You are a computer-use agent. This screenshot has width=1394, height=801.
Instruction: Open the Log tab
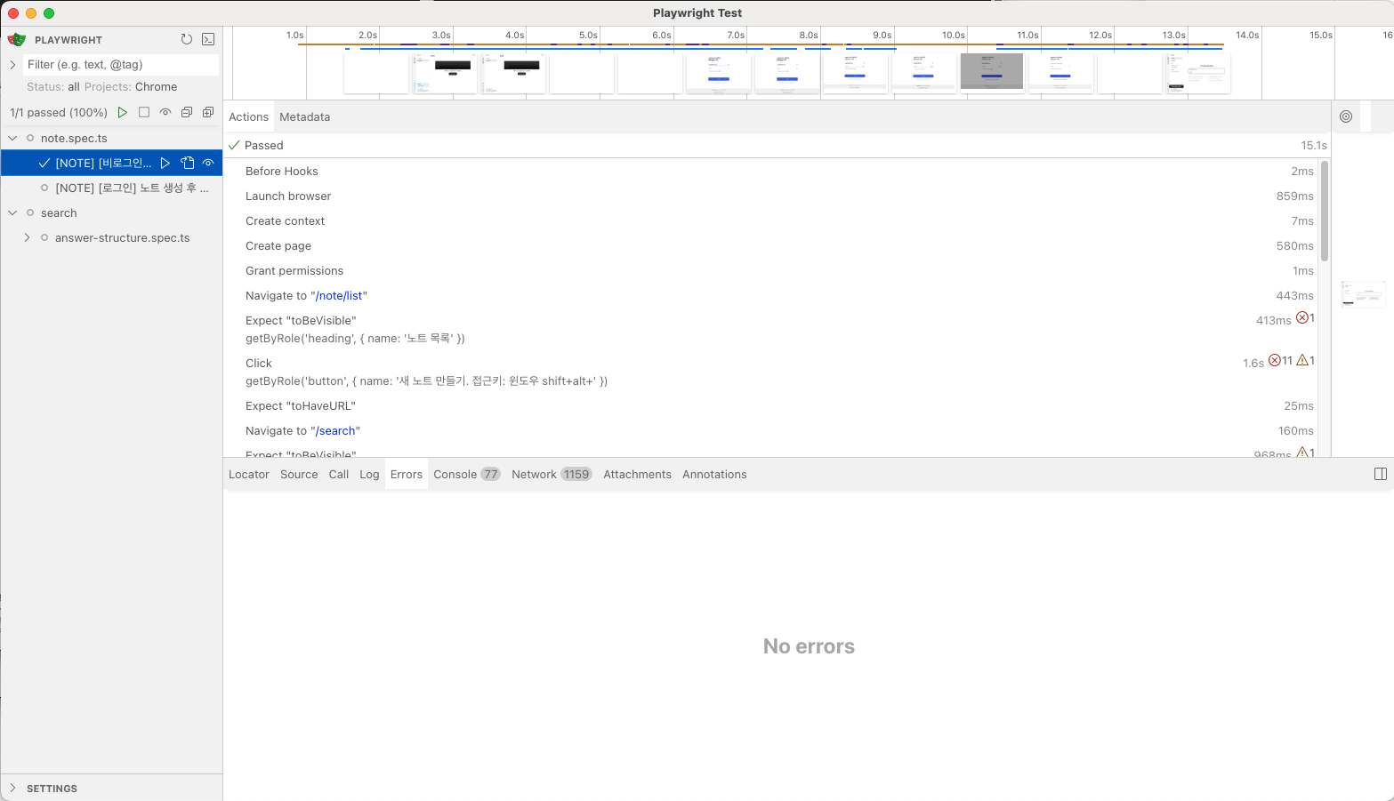coord(369,474)
